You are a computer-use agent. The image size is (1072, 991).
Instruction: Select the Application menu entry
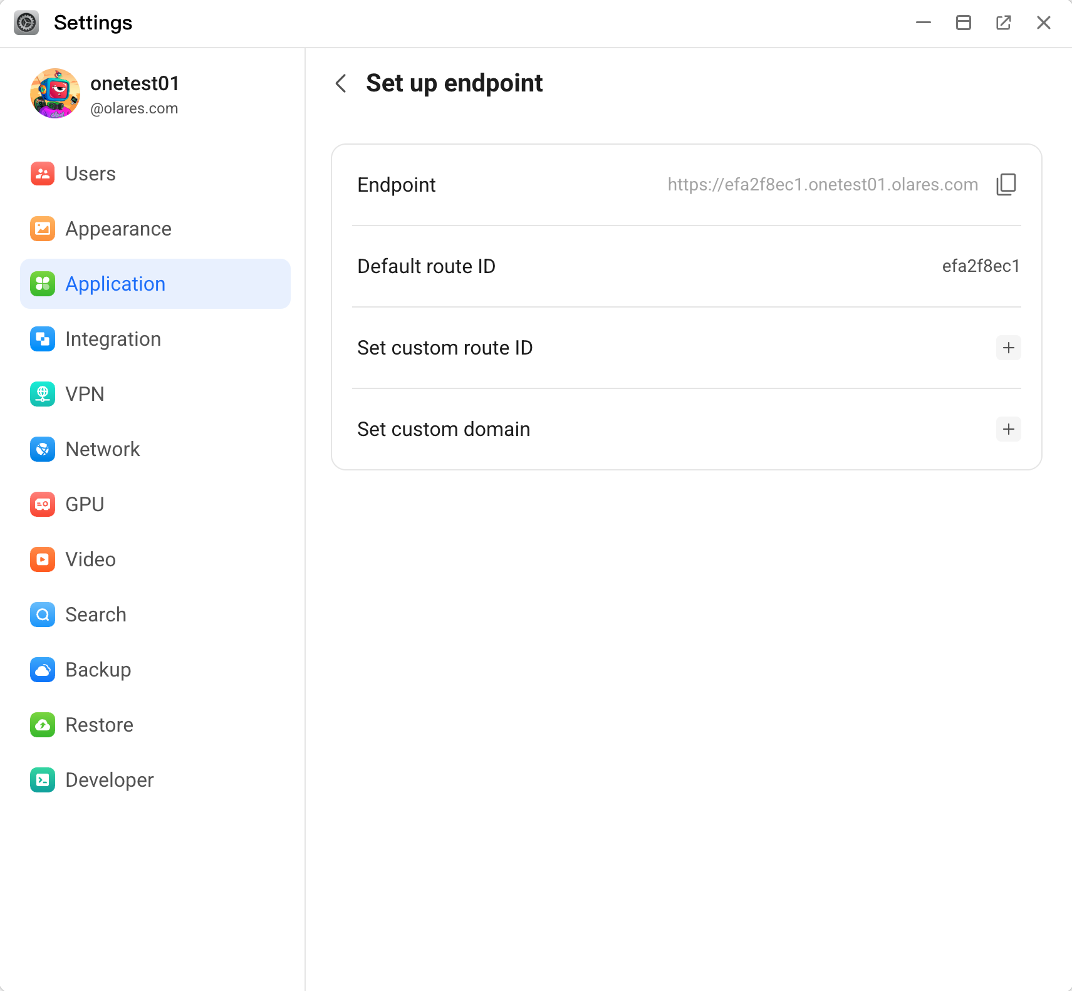115,284
